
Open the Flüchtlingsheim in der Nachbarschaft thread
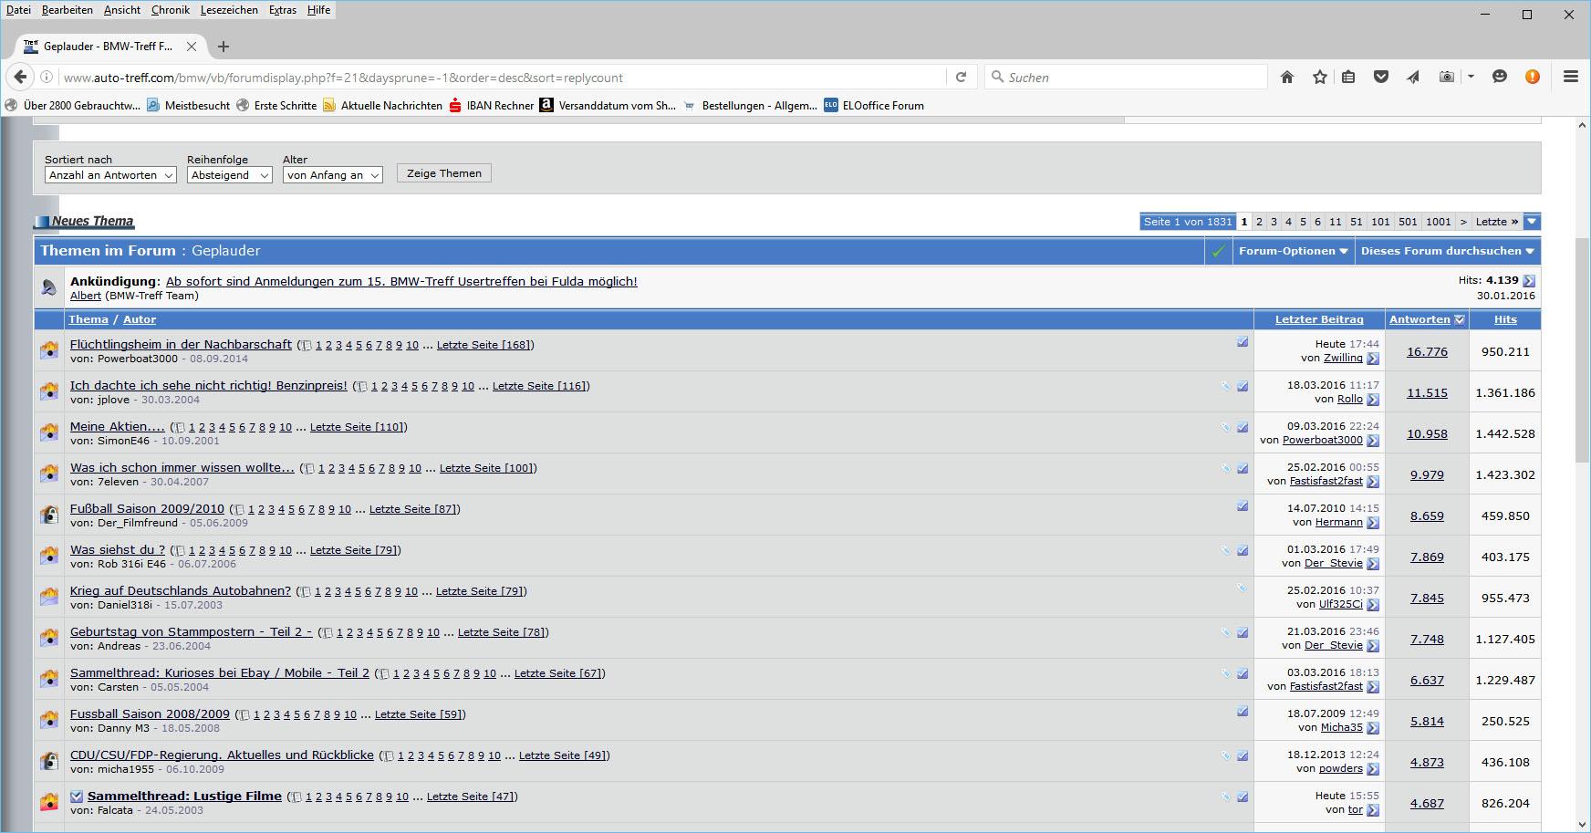[181, 345]
